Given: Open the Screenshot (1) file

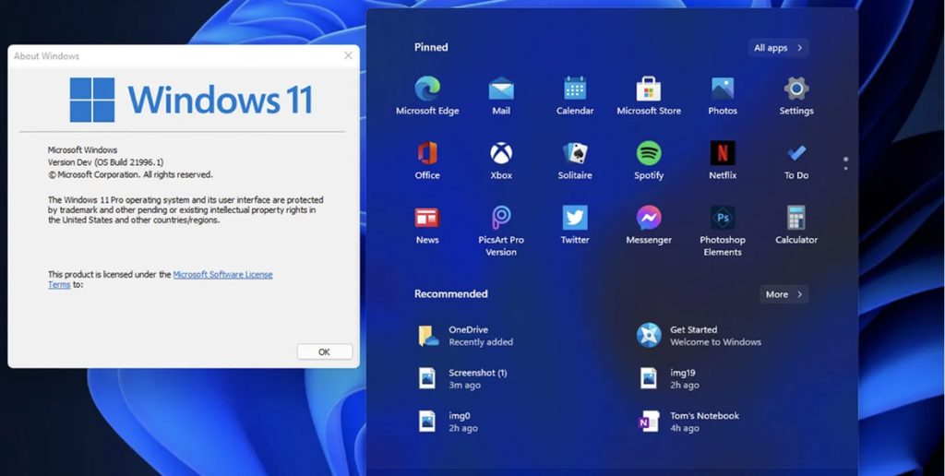Looking at the screenshot, I should pos(463,378).
